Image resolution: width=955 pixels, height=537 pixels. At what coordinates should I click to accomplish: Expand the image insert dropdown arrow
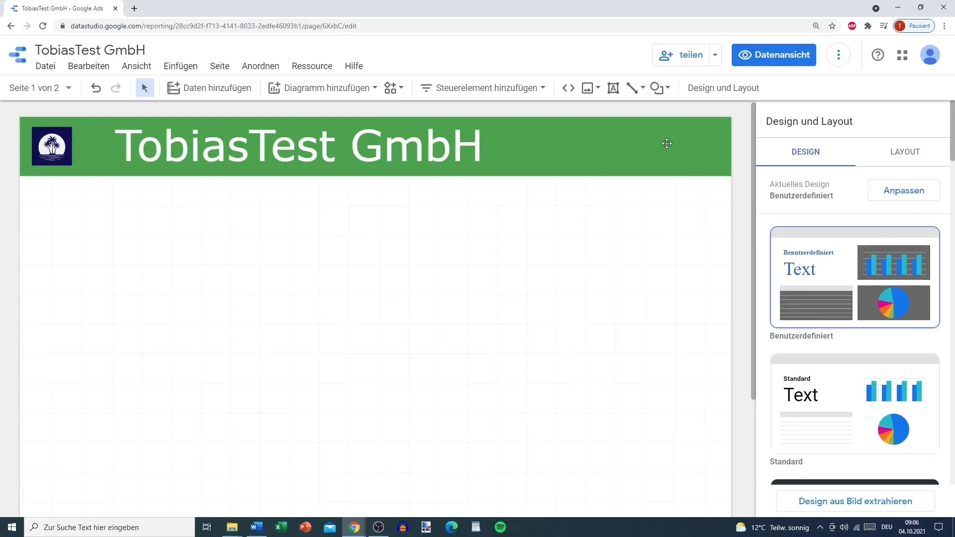598,88
